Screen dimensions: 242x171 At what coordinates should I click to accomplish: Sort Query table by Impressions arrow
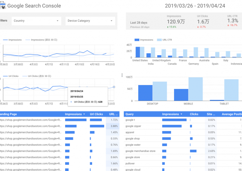click(x=181, y=114)
